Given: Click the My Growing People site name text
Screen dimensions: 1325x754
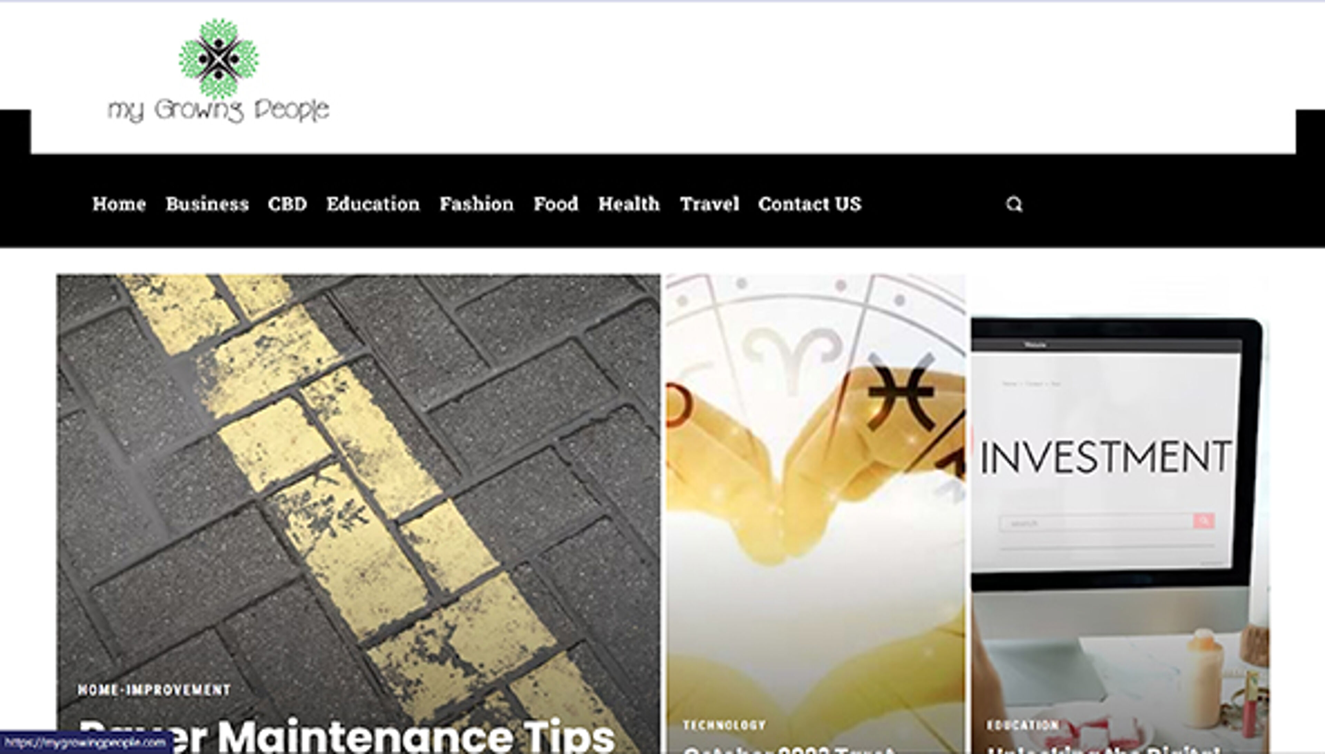Looking at the screenshot, I should (218, 110).
